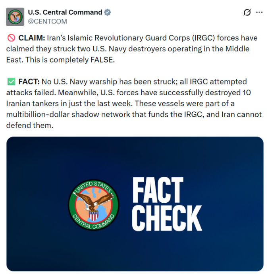Click the red prohibited emoji before CLAIM

pyautogui.click(x=11, y=38)
